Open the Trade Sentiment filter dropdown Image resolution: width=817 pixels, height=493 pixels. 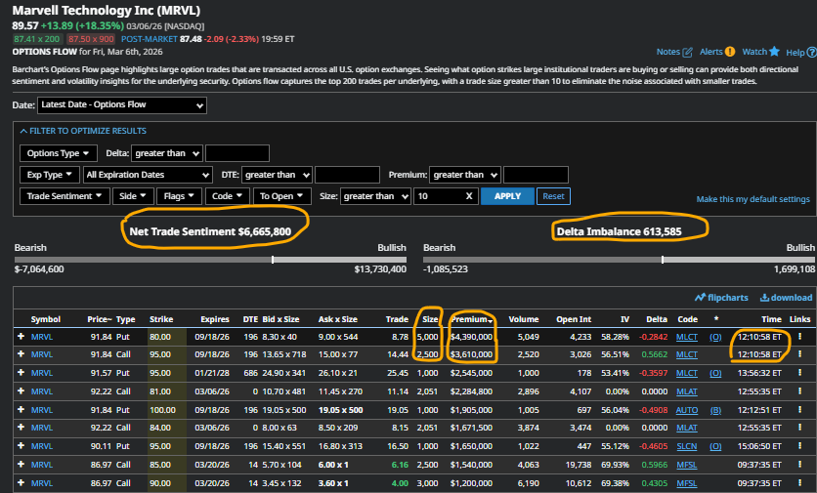(65, 196)
